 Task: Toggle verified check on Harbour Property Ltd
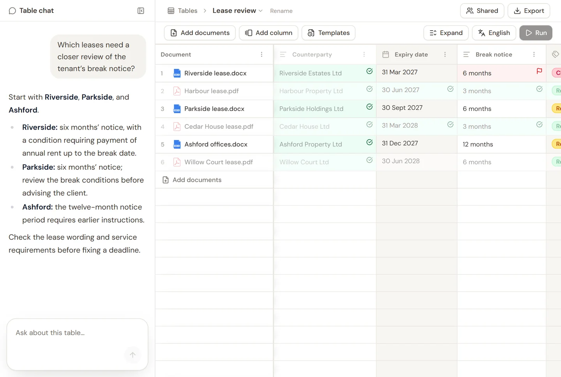pyautogui.click(x=369, y=89)
